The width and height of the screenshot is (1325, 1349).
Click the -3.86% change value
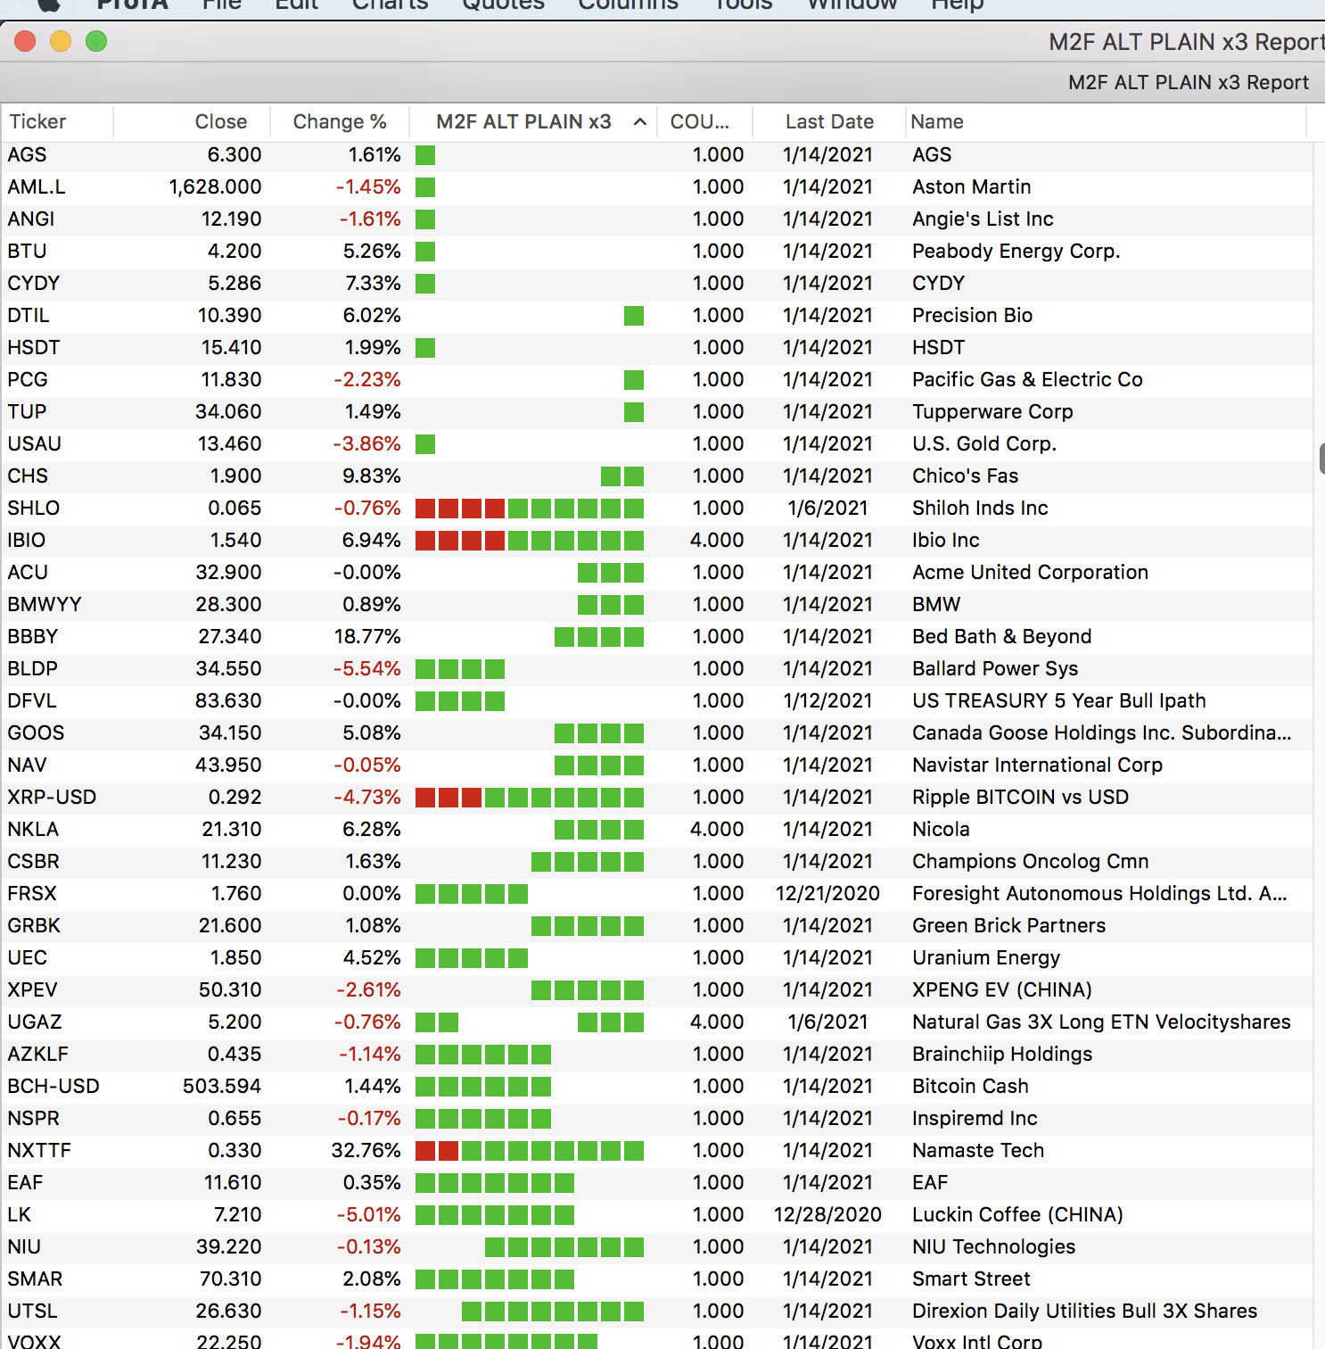[366, 443]
